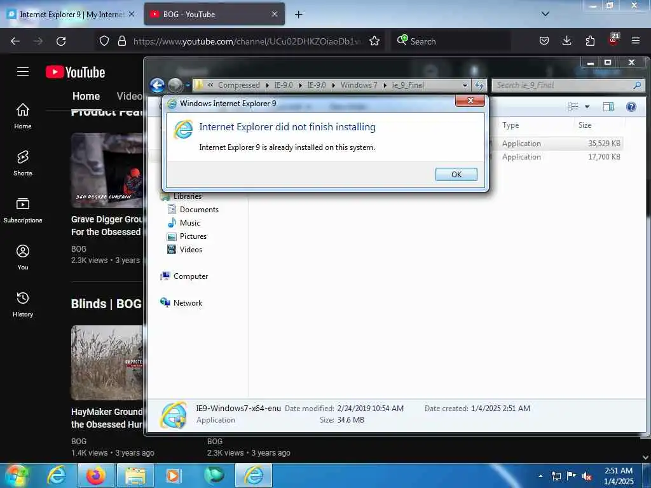Open the Pocket save icon
This screenshot has height=488, width=651.
544,41
